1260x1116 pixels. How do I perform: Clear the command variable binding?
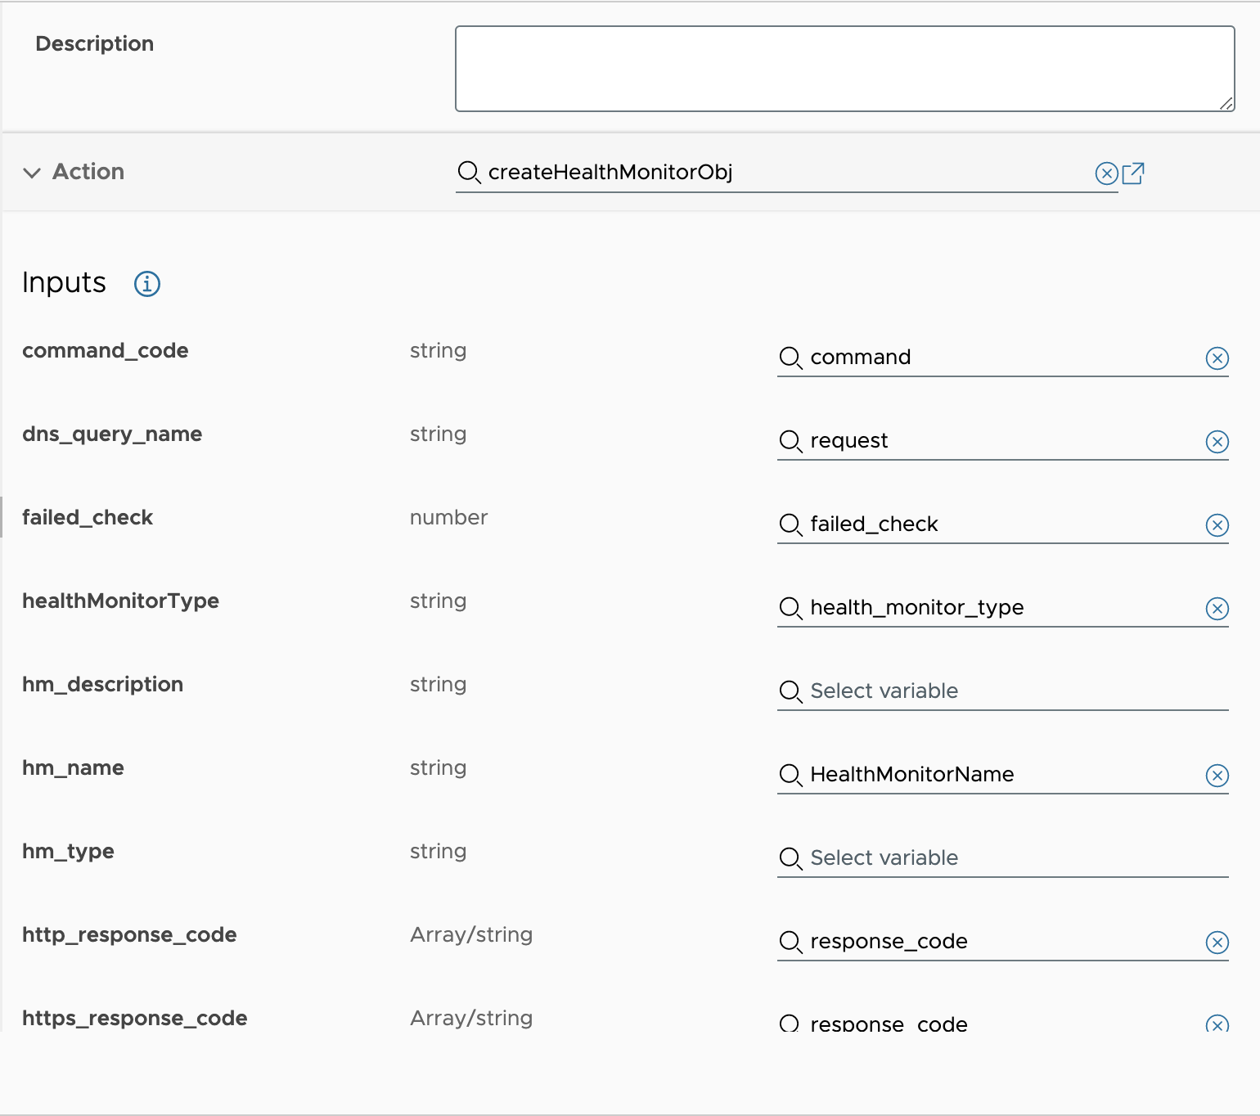[1217, 358]
